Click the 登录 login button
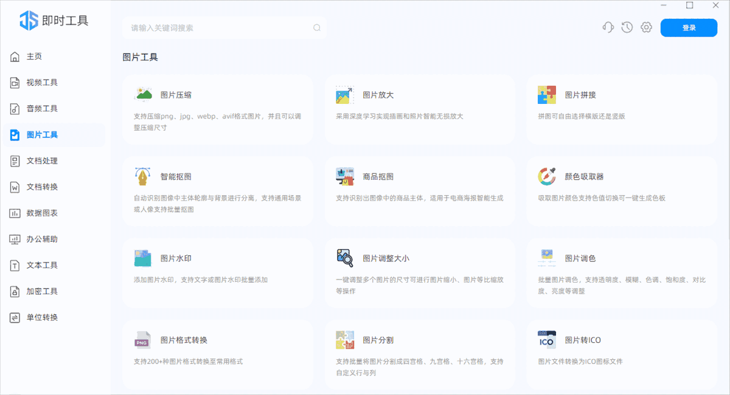This screenshot has width=730, height=395. tap(689, 27)
